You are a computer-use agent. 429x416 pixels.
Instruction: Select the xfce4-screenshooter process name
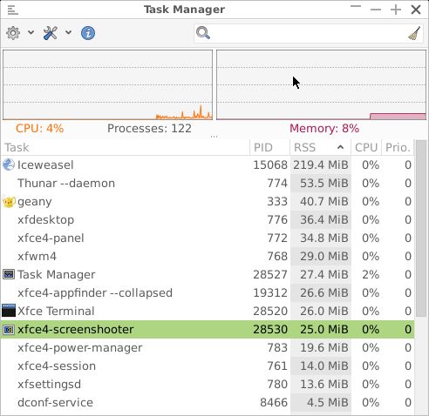point(76,330)
